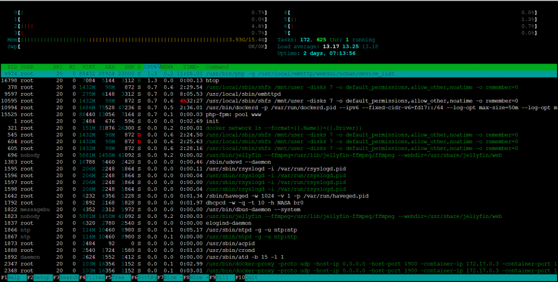Sort by the Command column header

tap(217, 67)
